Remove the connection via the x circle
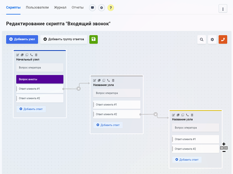The width and height of the screenshot is (233, 174). (x=78, y=88)
